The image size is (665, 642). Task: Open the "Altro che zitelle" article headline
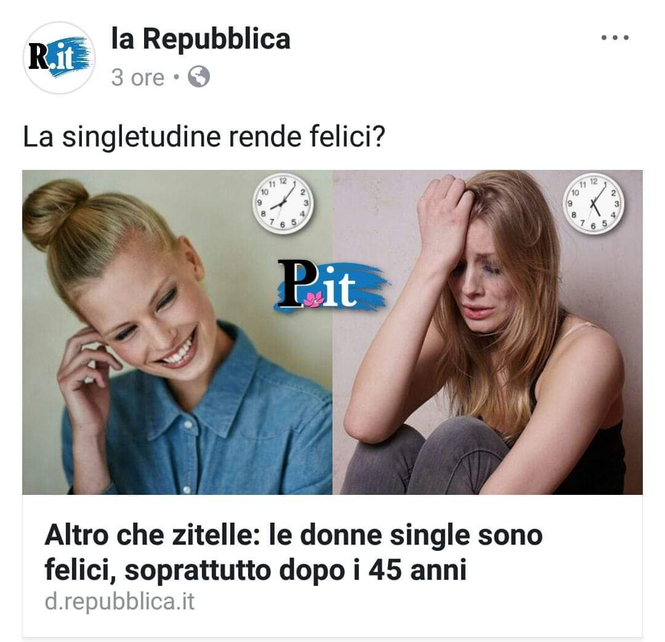click(x=293, y=552)
